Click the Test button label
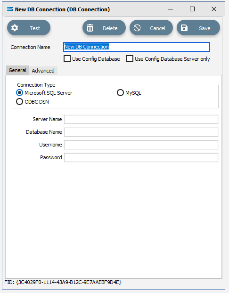The width and height of the screenshot is (229, 293). pyautogui.click(x=35, y=28)
